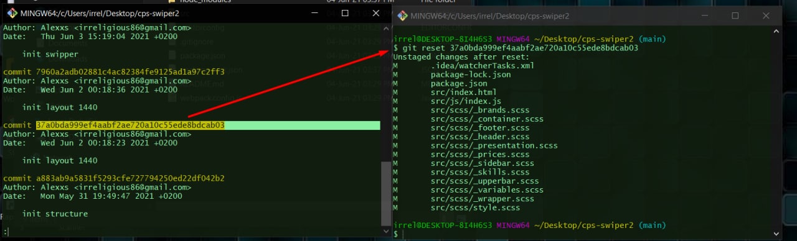Click the src/scss/_container.scss entry
The image size is (797, 241).
487,119
